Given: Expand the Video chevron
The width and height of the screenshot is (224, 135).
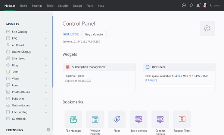Looking at the screenshot, I should point(46,79).
